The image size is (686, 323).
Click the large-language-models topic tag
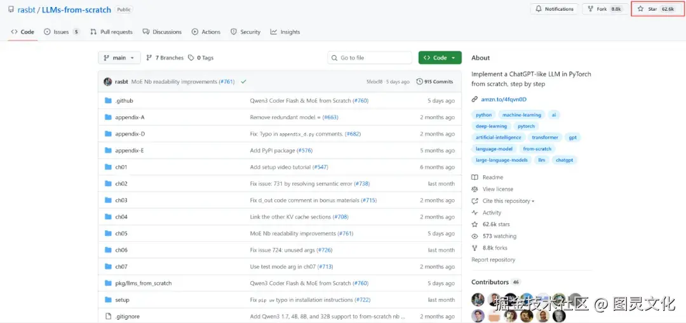501,161
